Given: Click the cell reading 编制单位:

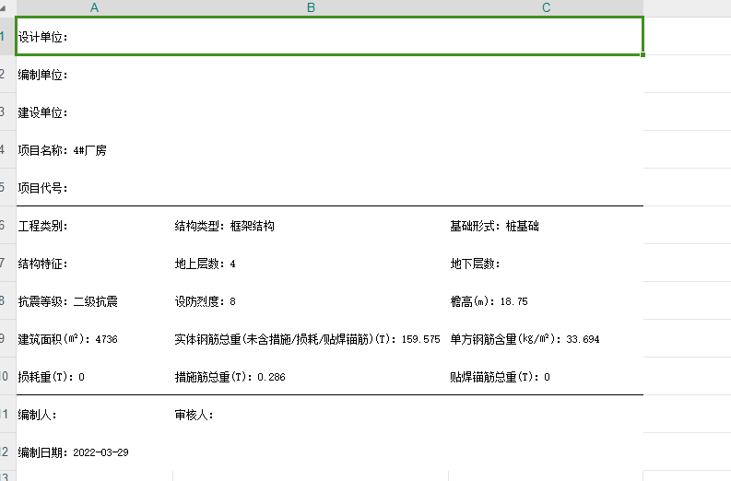Looking at the screenshot, I should tap(330, 74).
